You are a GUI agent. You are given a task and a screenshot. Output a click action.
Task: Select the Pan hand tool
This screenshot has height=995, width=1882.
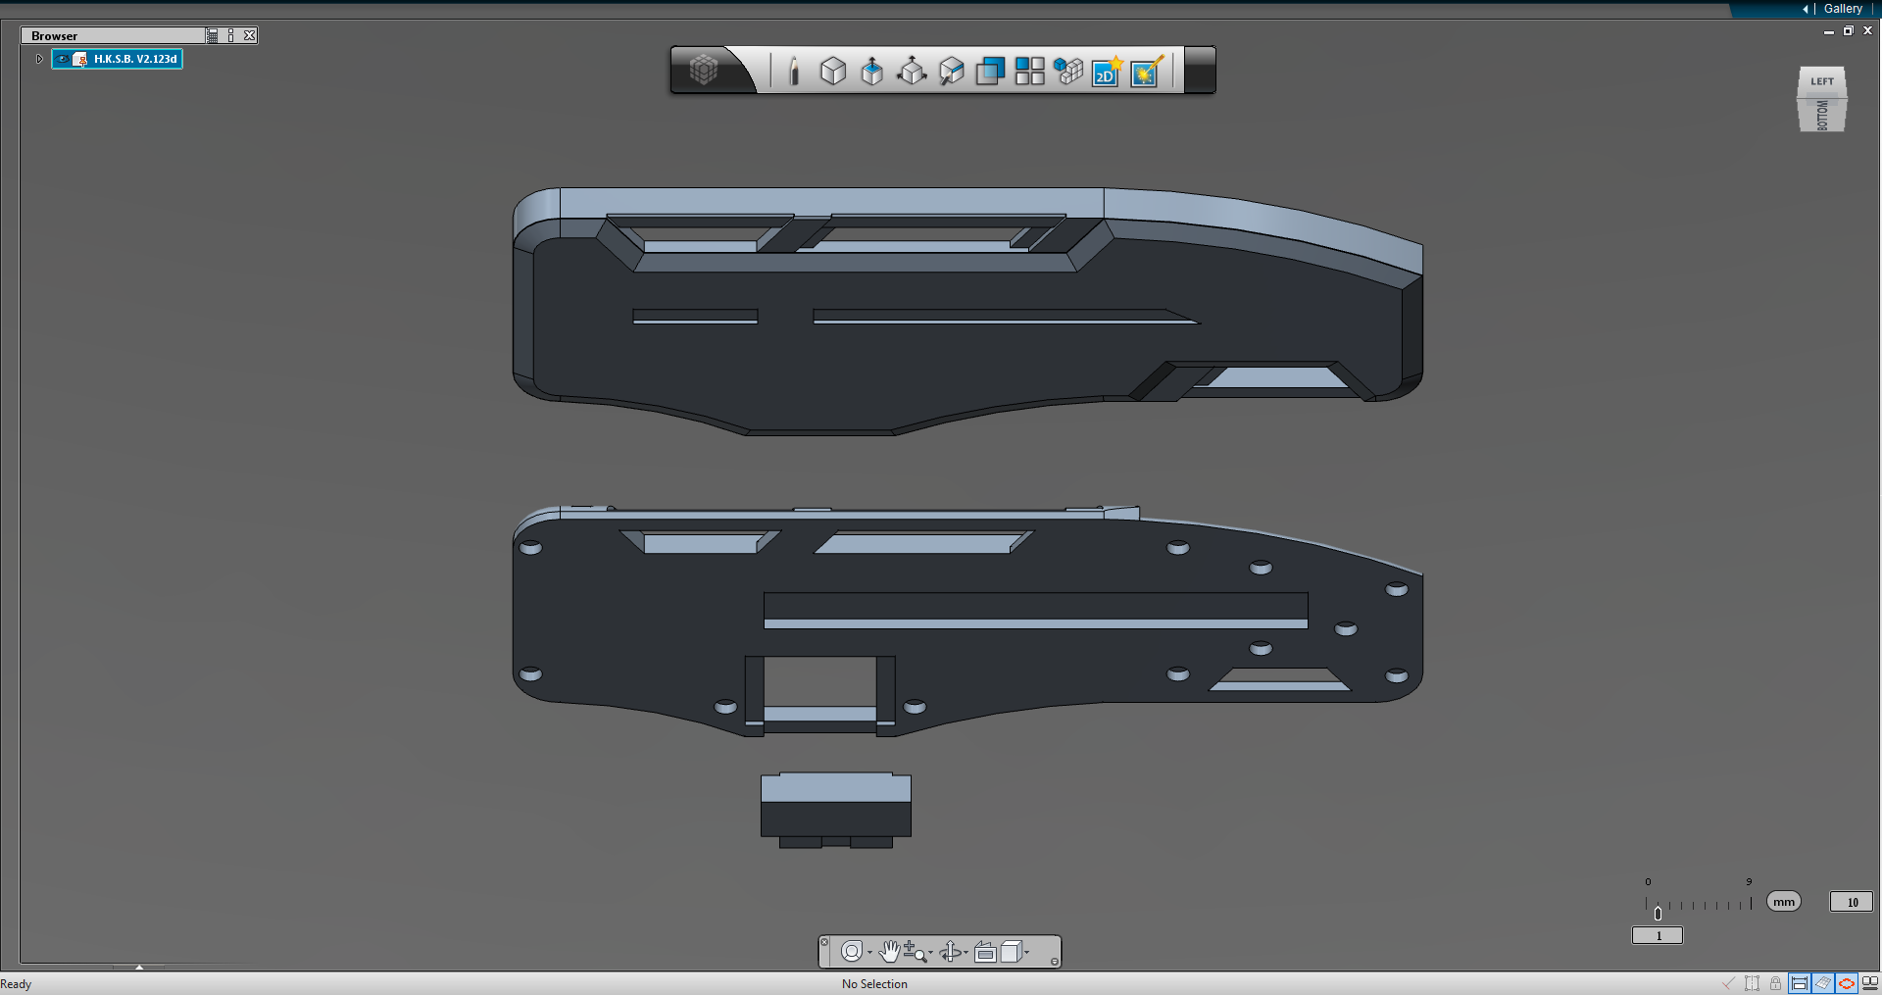(889, 951)
